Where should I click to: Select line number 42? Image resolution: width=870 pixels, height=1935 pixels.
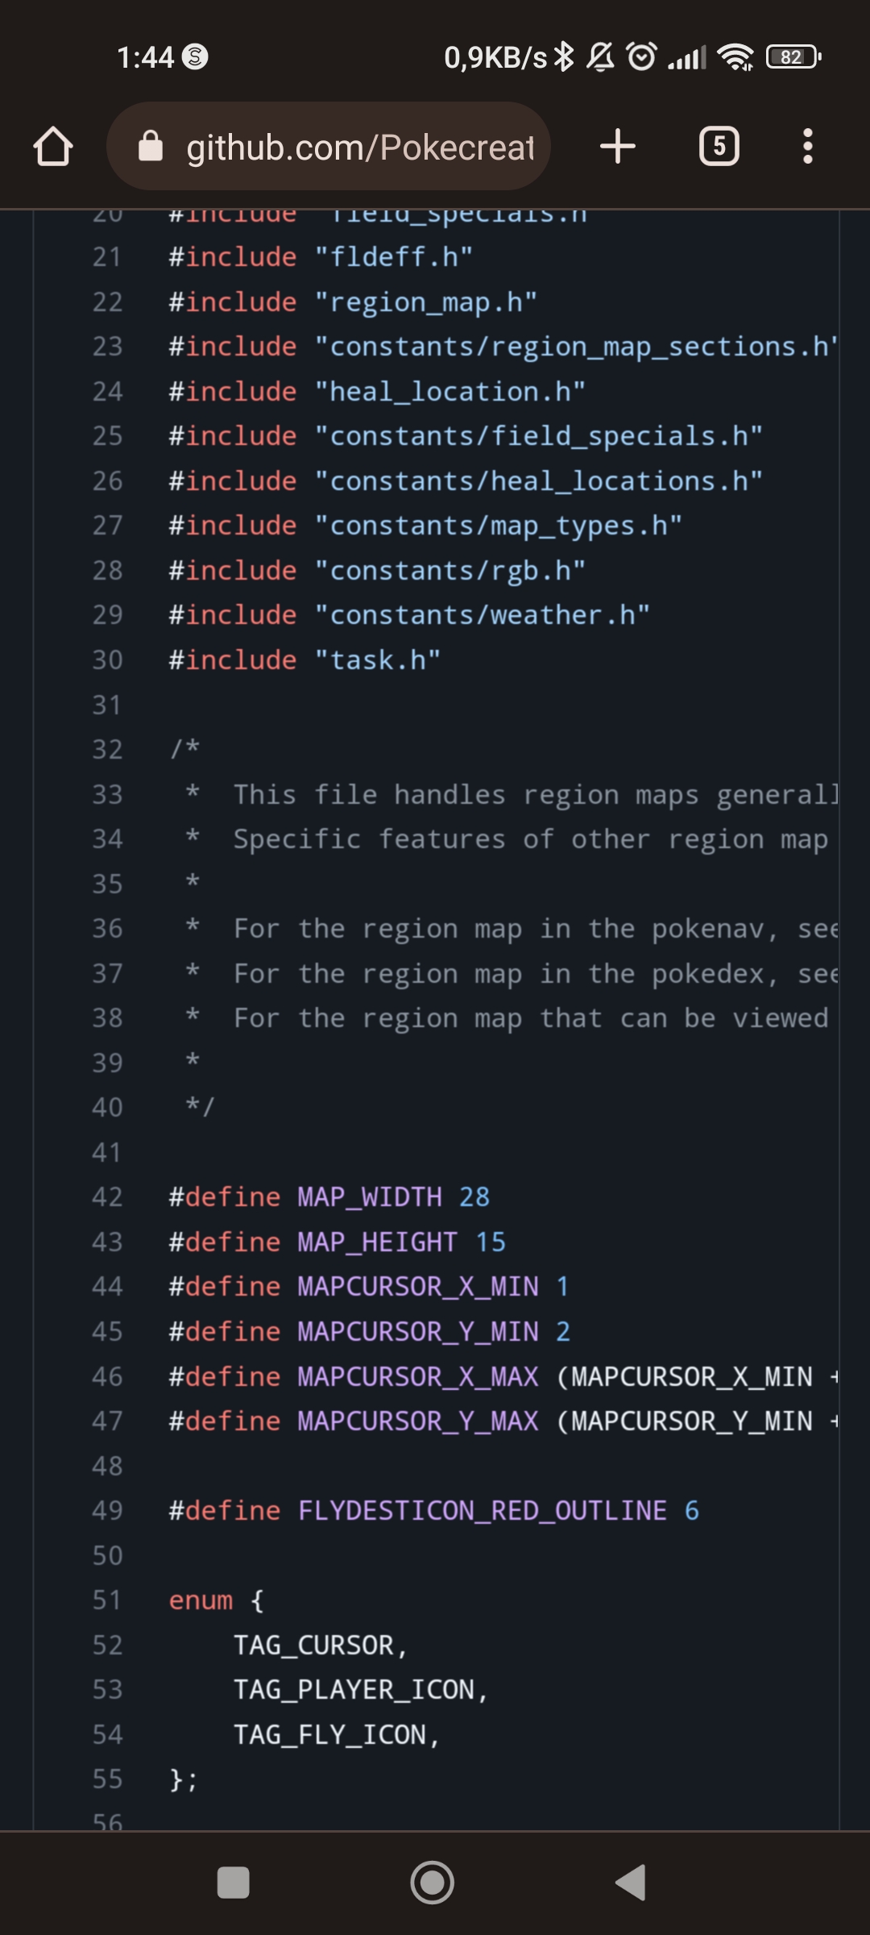107,1196
